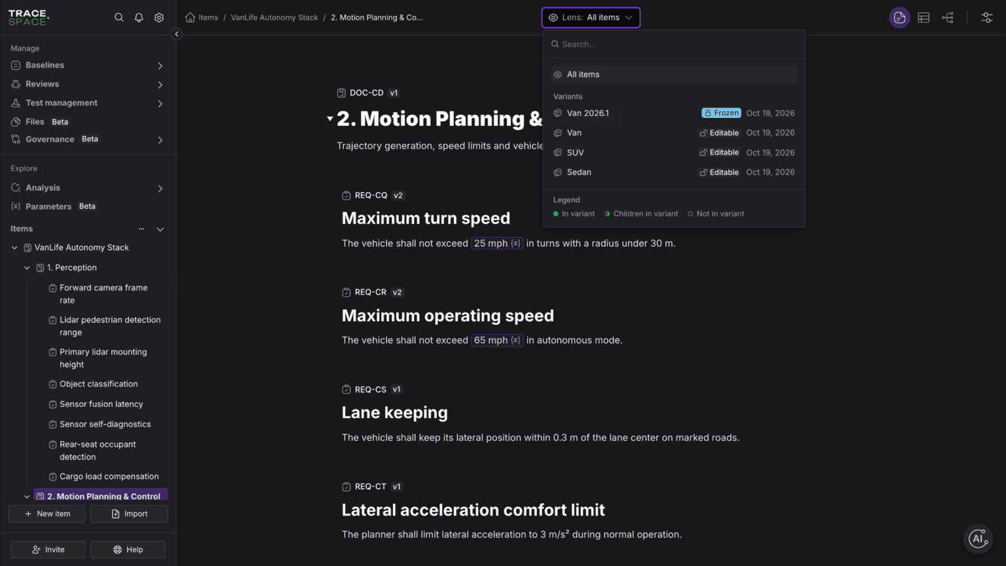Click the Import button
The width and height of the screenshot is (1006, 566).
[129, 514]
